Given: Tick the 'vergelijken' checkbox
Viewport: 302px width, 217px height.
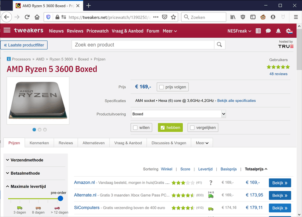Looking at the screenshot, I should pyautogui.click(x=192, y=128).
